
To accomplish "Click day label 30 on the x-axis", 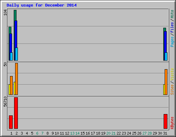I will pos(160,133).
